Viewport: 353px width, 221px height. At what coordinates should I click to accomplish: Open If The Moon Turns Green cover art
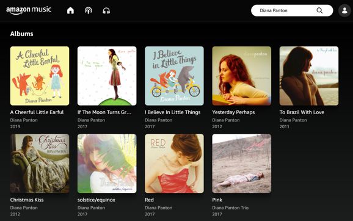107,76
